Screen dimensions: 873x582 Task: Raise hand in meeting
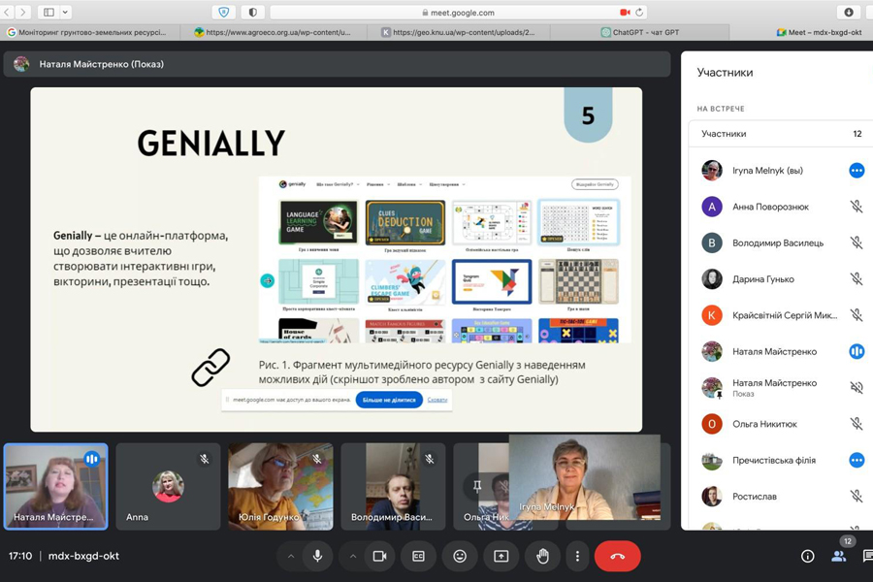pos(543,556)
